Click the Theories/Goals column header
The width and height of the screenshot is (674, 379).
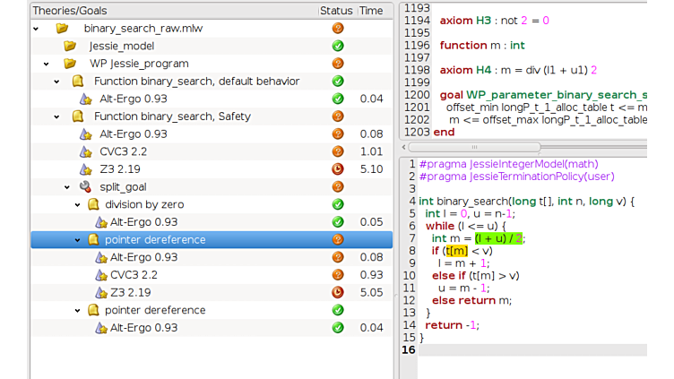[170, 11]
